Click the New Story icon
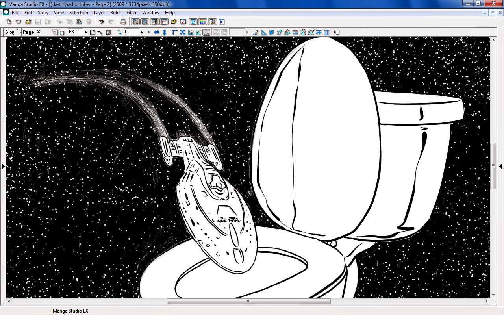 19,22
